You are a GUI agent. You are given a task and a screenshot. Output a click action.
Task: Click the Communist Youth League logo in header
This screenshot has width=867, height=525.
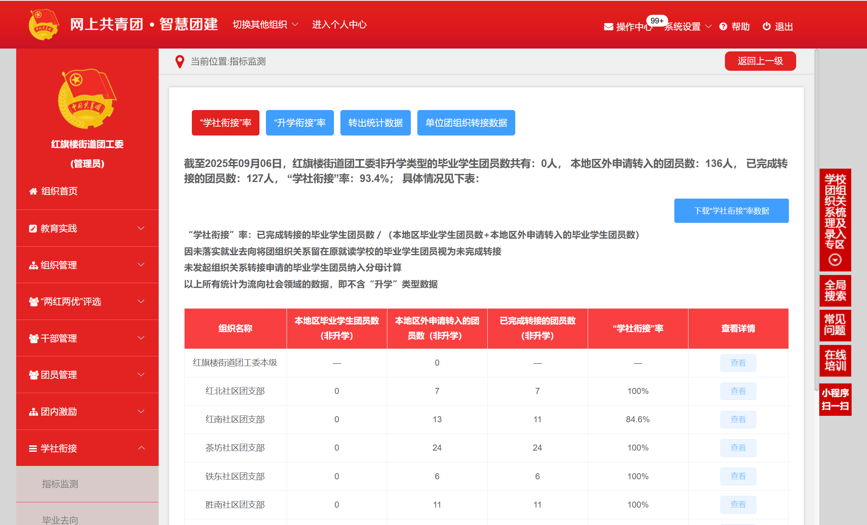coord(43,25)
